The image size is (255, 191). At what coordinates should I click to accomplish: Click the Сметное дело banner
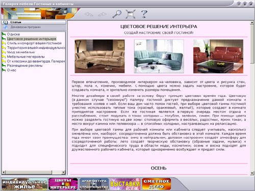(157, 184)
